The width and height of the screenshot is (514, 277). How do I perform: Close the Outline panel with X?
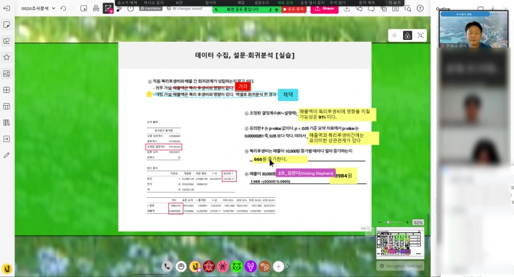505,8
